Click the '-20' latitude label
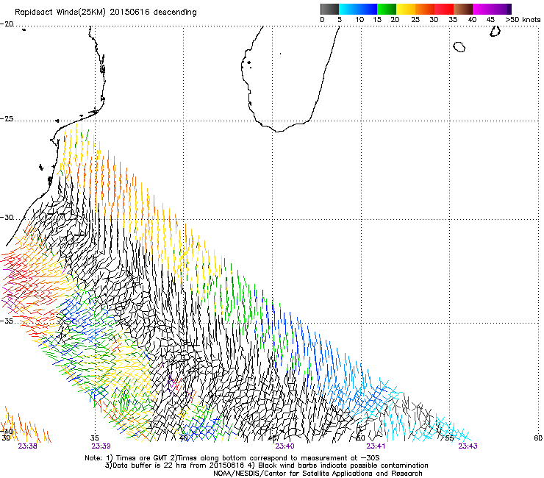Image resolution: width=544 pixels, height=478 pixels. (7, 24)
